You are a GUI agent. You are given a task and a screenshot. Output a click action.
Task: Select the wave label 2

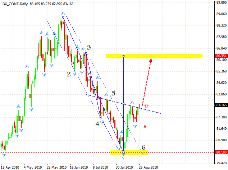(x=69, y=74)
